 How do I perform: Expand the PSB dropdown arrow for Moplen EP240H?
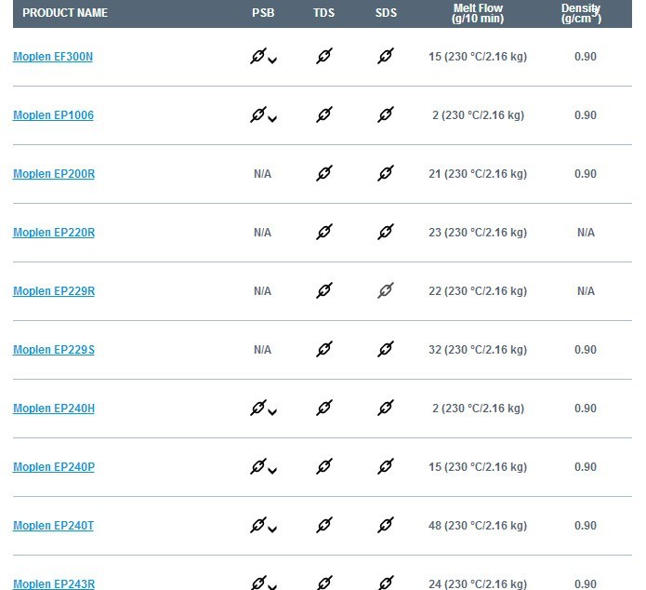272,412
